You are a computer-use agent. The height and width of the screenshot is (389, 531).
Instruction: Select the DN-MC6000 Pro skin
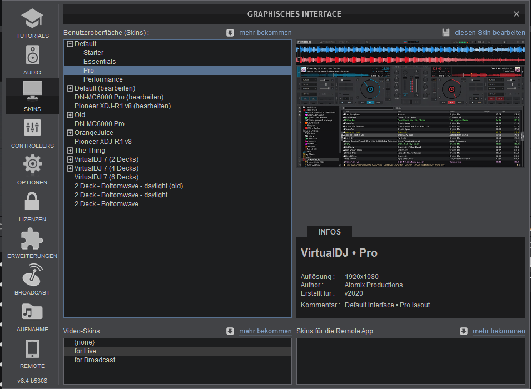coord(177,124)
